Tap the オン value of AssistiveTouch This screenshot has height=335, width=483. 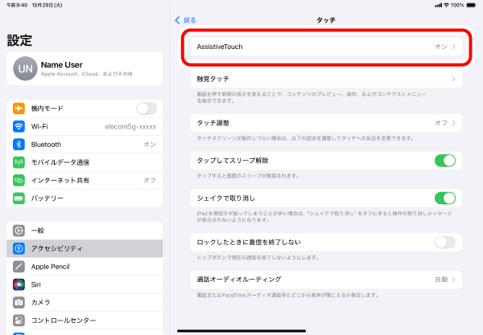pyautogui.click(x=441, y=47)
